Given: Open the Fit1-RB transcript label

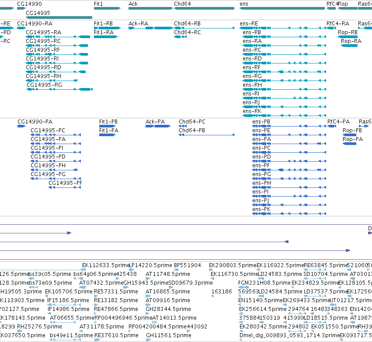Looking at the screenshot, I should tap(103, 24).
